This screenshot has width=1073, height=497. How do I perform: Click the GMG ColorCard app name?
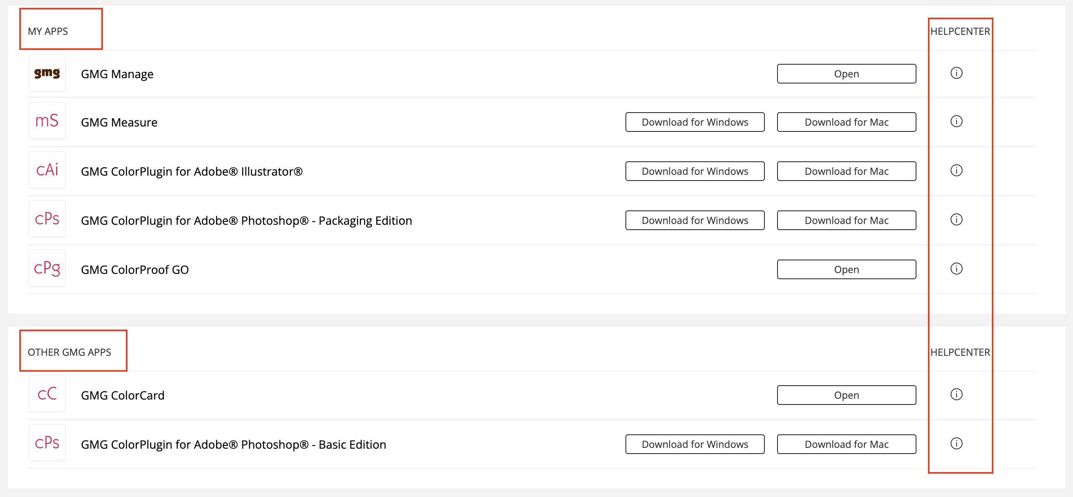123,395
